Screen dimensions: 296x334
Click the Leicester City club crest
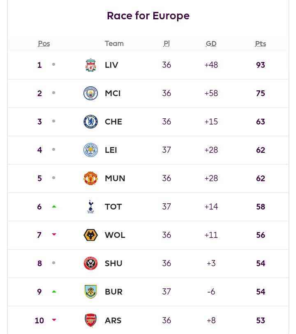(x=90, y=150)
